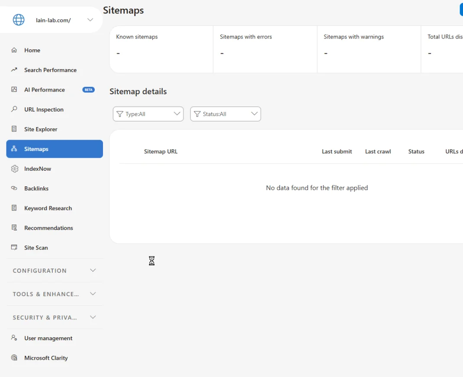Open the lain-lab.com site selector dropdown
Viewport: 463px width, 377px height.
click(90, 20)
